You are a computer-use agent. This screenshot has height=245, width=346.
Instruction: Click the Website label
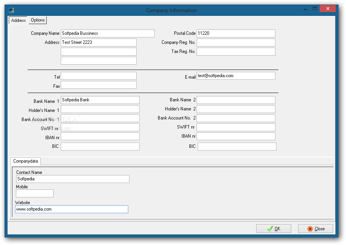[x=23, y=203]
